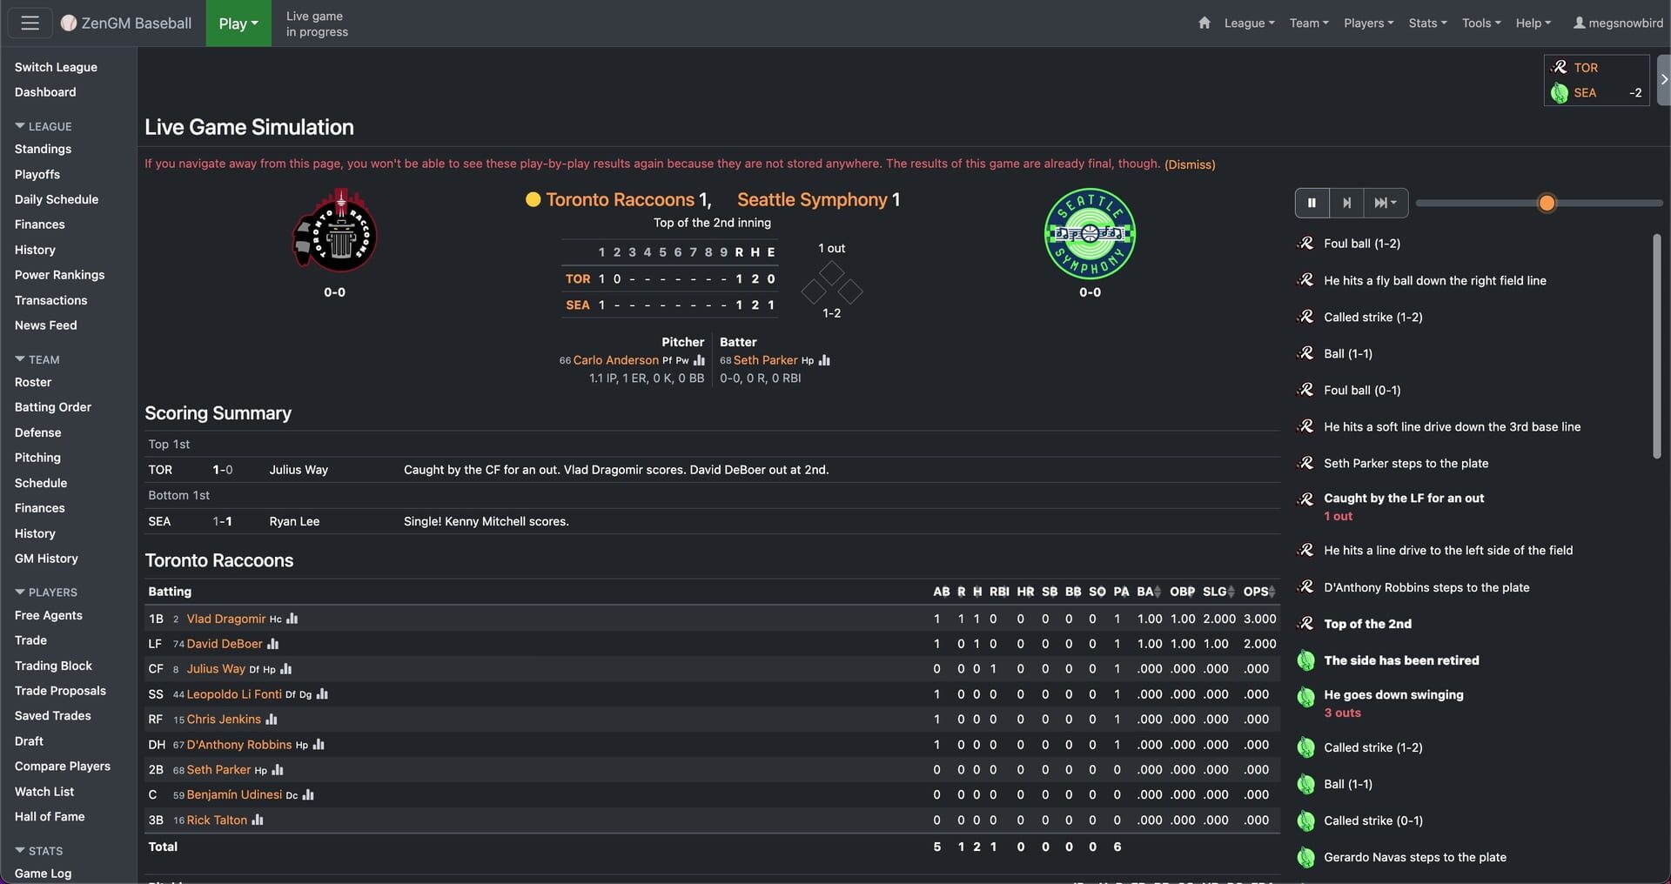Dismiss the navigation warning message
This screenshot has height=884, width=1671.
[x=1189, y=164]
